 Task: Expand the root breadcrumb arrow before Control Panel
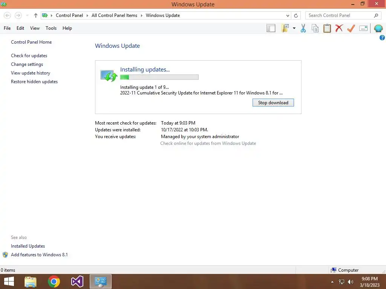click(51, 15)
